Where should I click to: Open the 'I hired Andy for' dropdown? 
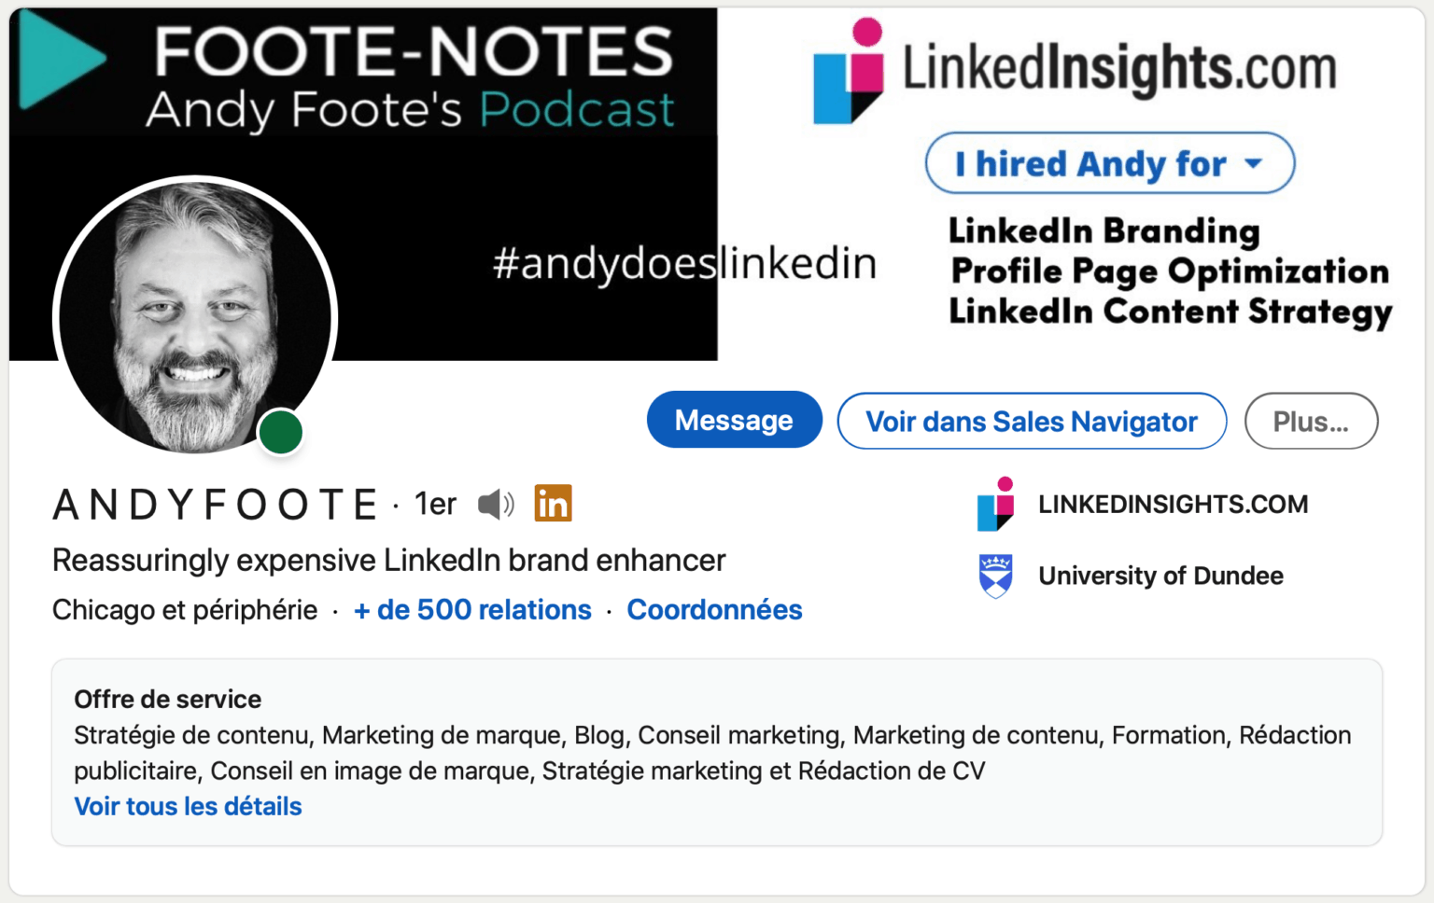click(1109, 163)
